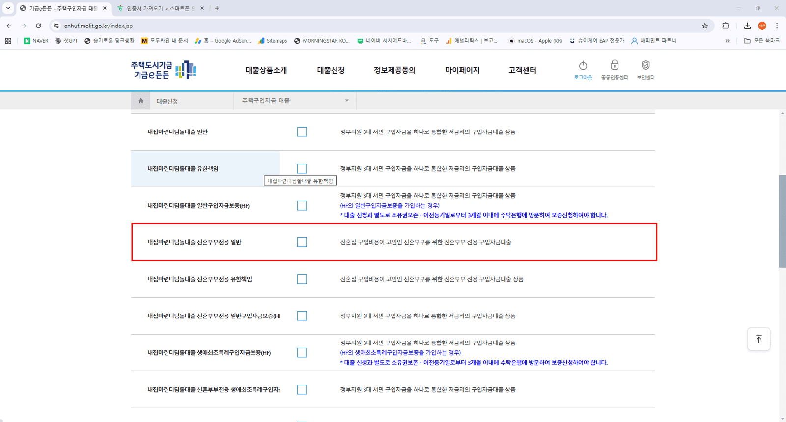Open the 마이페이지 menu
The height and width of the screenshot is (422, 786).
pos(462,70)
